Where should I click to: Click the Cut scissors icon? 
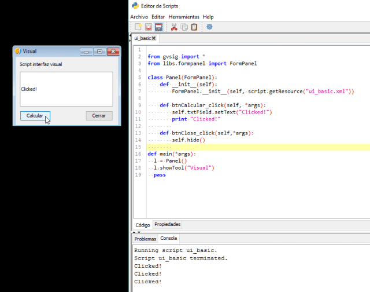coord(174,27)
